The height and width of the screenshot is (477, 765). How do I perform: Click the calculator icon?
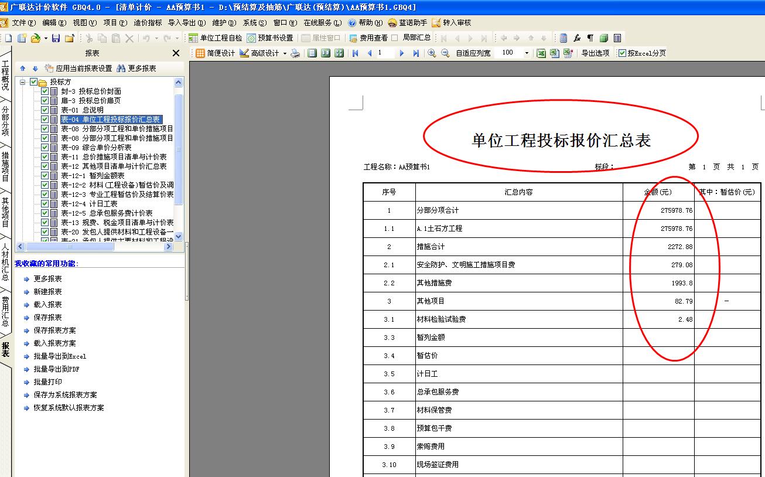[563, 38]
